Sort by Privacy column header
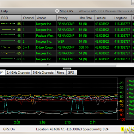 (67, 18)
